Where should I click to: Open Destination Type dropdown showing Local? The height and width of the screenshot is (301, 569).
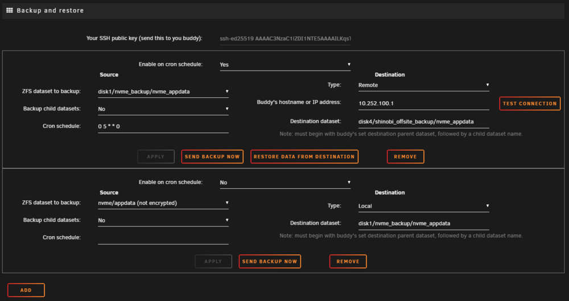tap(424, 206)
